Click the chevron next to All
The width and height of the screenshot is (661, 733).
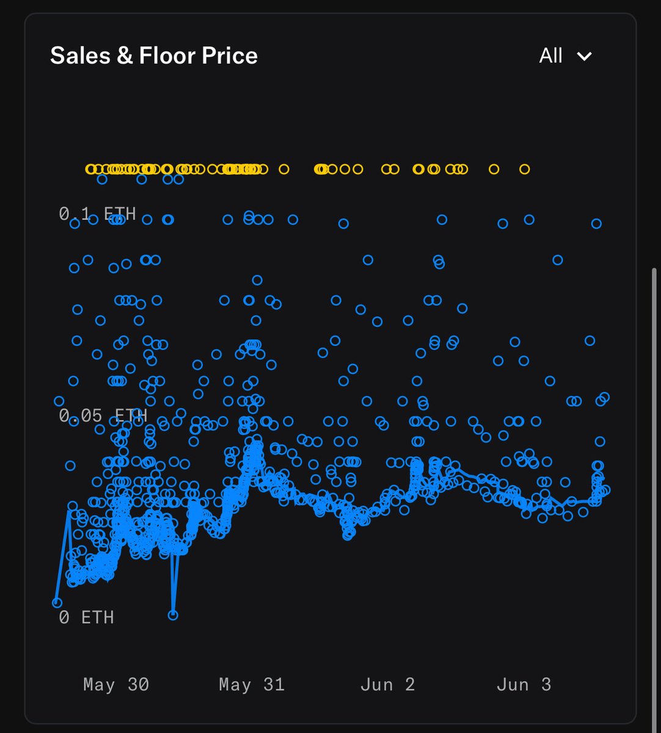coord(585,57)
